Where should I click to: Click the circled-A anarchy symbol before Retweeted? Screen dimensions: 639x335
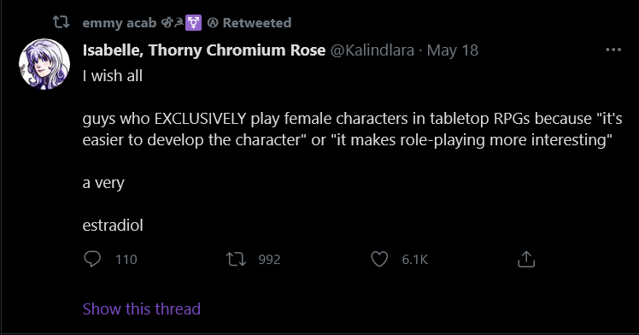[213, 23]
